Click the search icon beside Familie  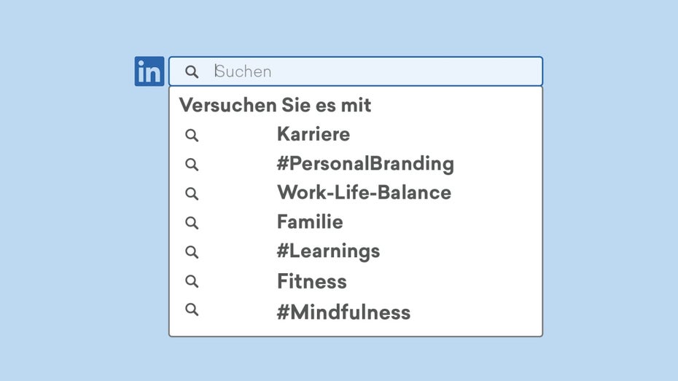pos(192,222)
